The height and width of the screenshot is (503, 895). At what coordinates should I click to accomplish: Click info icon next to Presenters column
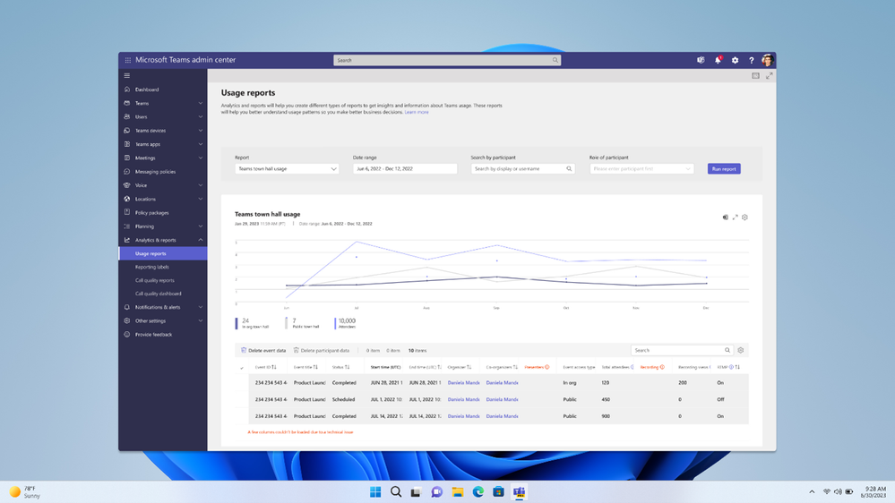click(x=546, y=367)
